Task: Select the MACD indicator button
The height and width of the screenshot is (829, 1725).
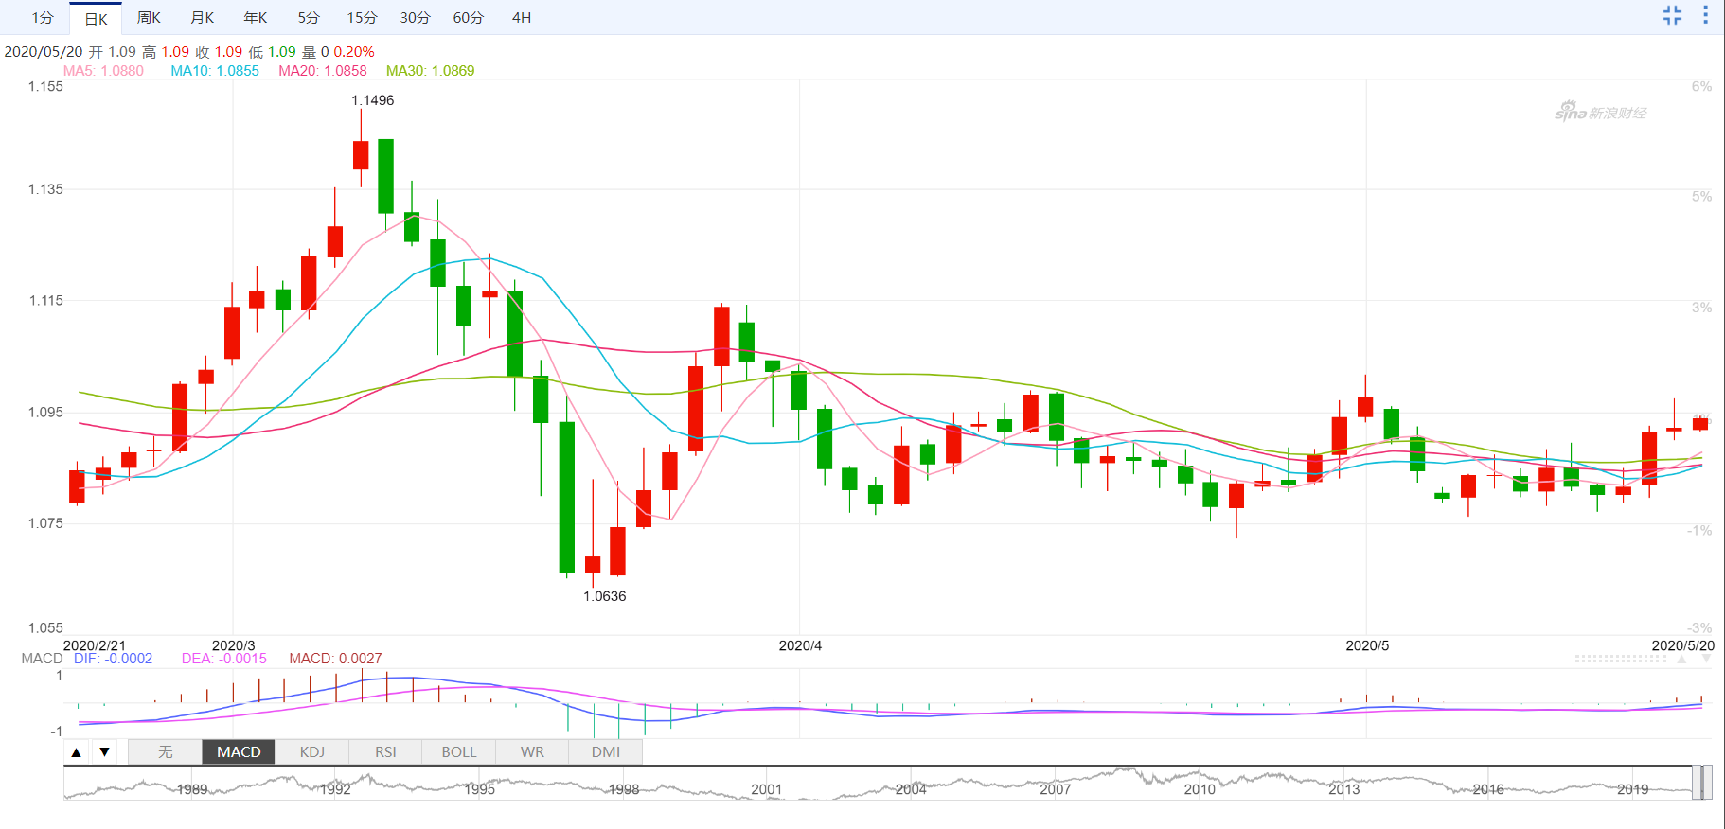Action: click(x=239, y=752)
